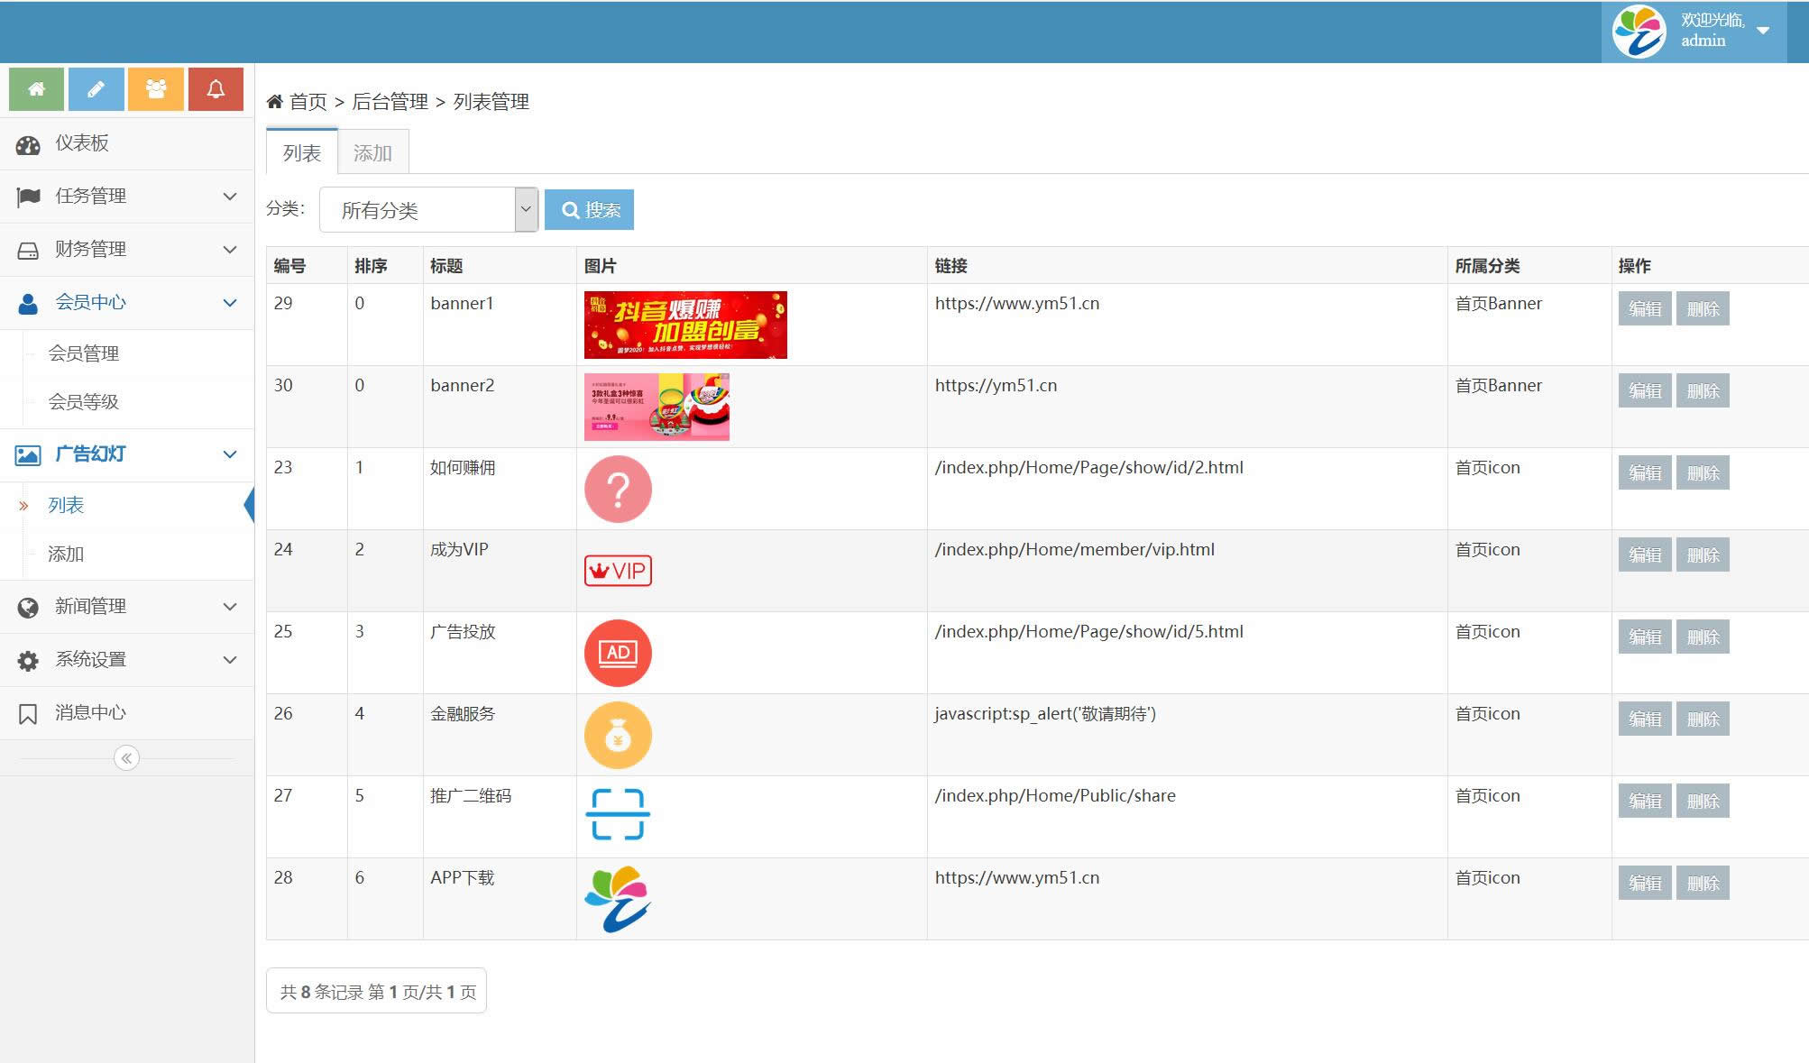Click the 首页Banner category of banner1 row
1809x1063 pixels.
coord(1499,303)
